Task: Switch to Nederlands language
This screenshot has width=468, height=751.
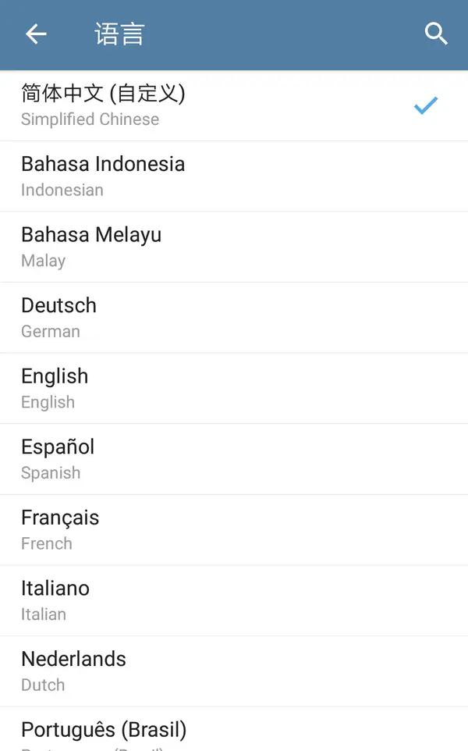Action: point(73,659)
